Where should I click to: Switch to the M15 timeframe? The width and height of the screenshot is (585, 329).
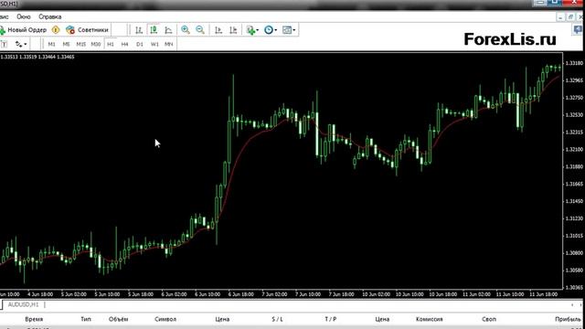tap(80, 44)
